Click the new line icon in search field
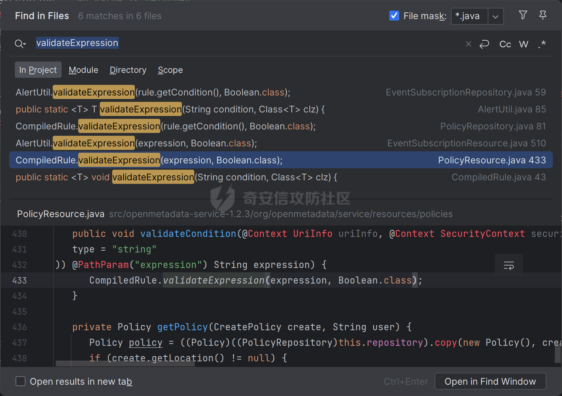This screenshot has height=396, width=562. (484, 44)
